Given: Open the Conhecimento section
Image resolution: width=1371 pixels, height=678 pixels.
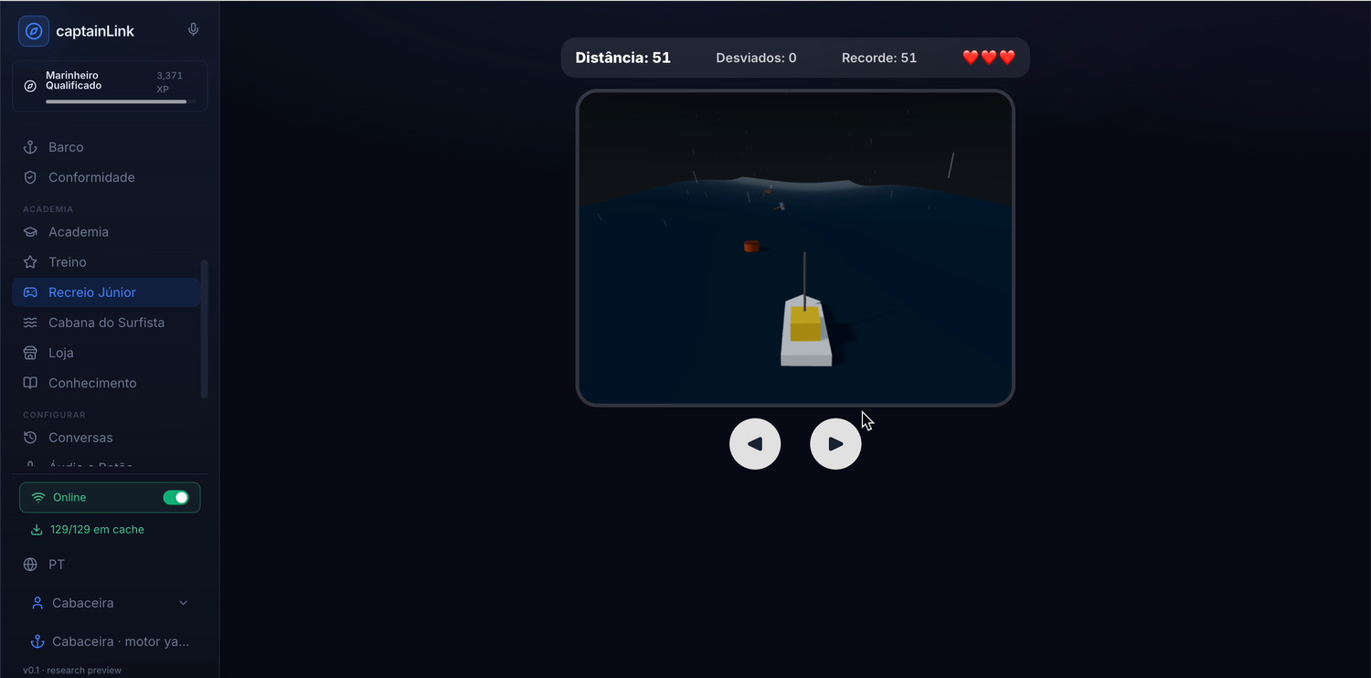Looking at the screenshot, I should click(x=106, y=383).
